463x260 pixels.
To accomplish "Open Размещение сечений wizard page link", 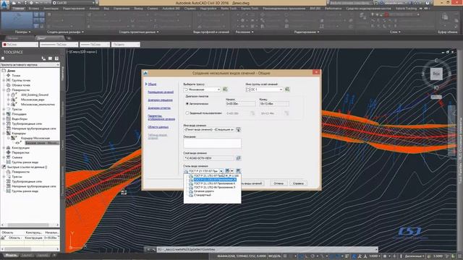I will click(161, 92).
